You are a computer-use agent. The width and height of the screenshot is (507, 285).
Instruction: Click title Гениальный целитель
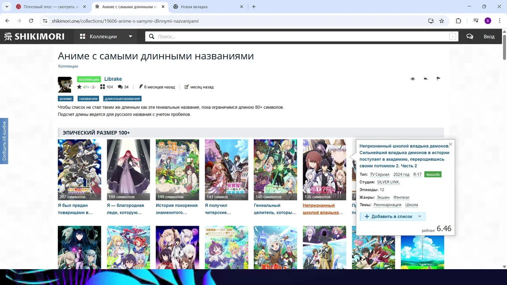click(275, 209)
